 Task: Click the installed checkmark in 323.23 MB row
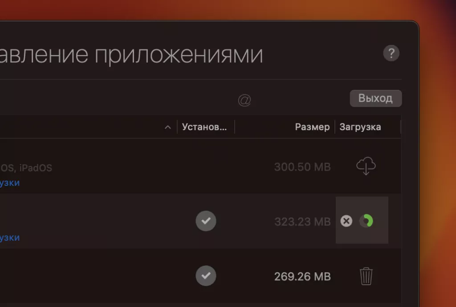206,221
